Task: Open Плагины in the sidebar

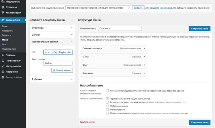Action: [x=11, y=55]
